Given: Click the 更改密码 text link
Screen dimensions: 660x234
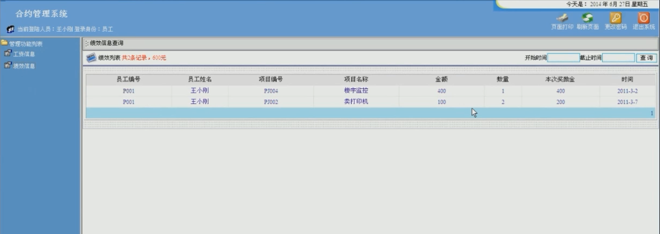Looking at the screenshot, I should [615, 27].
